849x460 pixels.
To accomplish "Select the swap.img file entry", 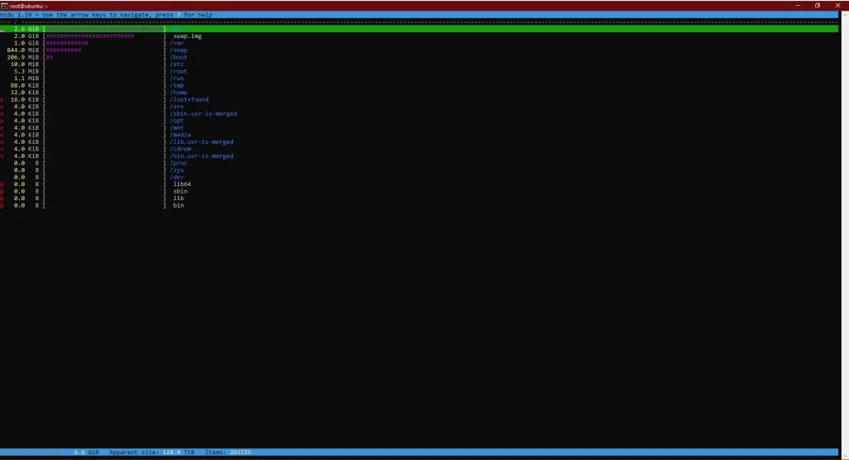I will 187,36.
